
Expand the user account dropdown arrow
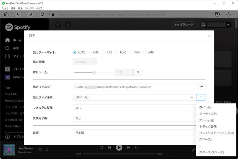point(228,25)
